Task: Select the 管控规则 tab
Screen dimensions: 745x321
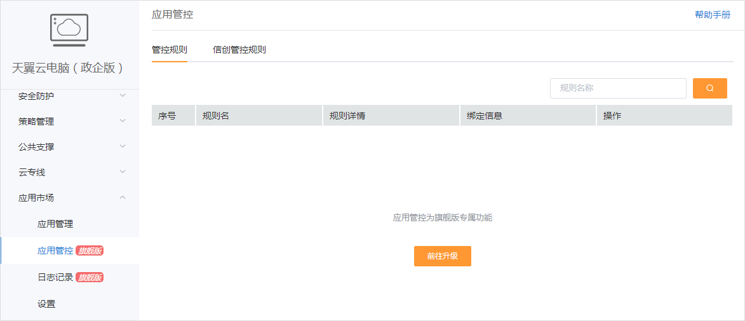Action: [x=170, y=50]
